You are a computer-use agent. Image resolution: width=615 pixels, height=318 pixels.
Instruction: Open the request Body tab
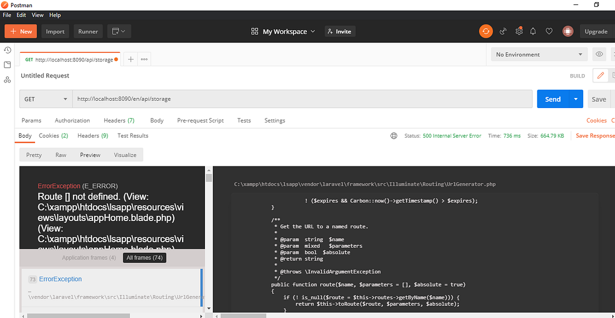(157, 120)
